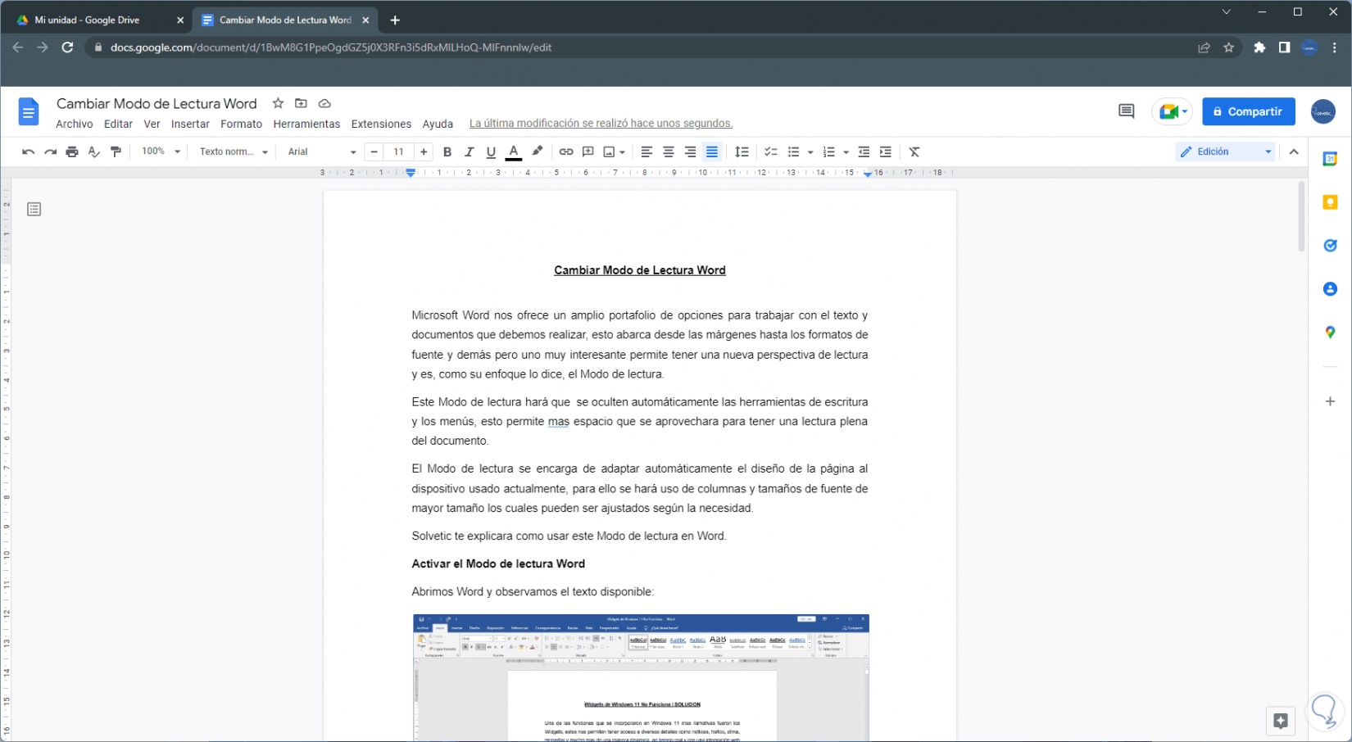The image size is (1352, 742).
Task: Check the cloud document status icon
Action: [324, 103]
